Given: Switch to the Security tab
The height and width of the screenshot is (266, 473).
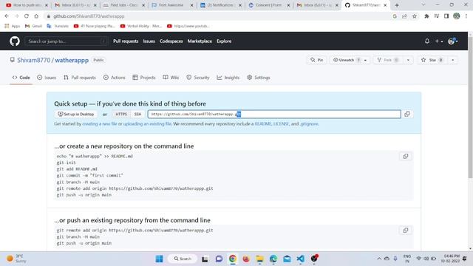Looking at the screenshot, I should 197,78.
